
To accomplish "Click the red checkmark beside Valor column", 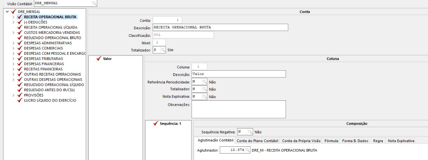I will click(x=99, y=59).
